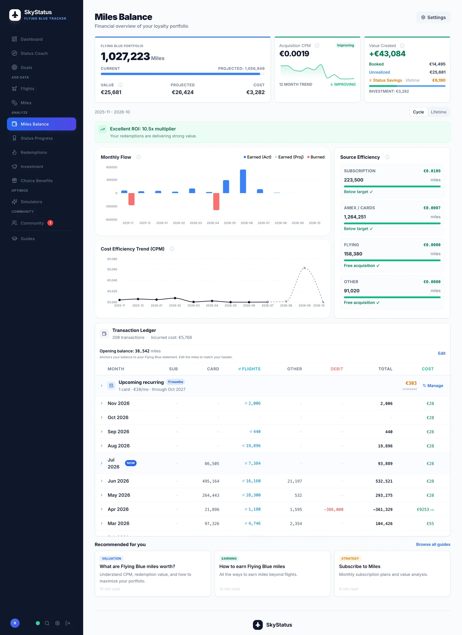Click the Value Created investment progress bar
The image size is (462, 635).
pos(407,86)
